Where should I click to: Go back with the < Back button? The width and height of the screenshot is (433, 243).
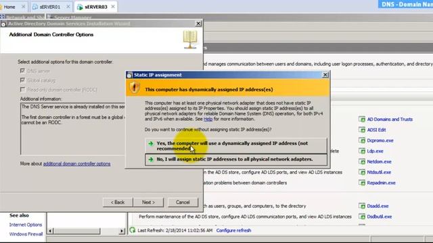pyautogui.click(x=118, y=202)
